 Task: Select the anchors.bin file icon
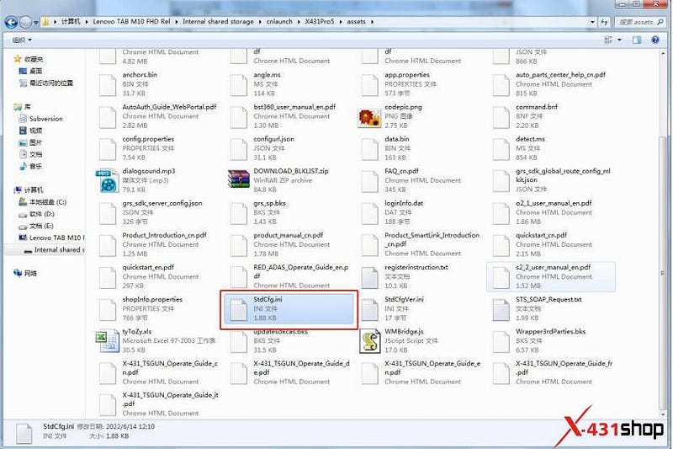pos(108,84)
